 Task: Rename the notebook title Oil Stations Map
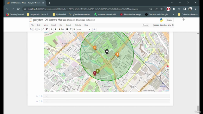54,20
